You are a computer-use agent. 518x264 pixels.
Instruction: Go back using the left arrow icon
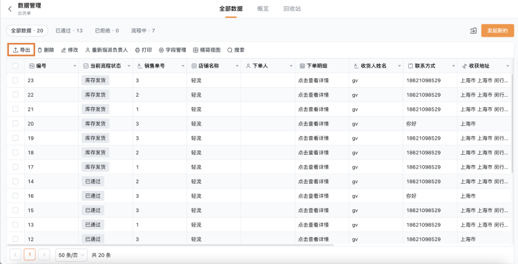(x=10, y=9)
